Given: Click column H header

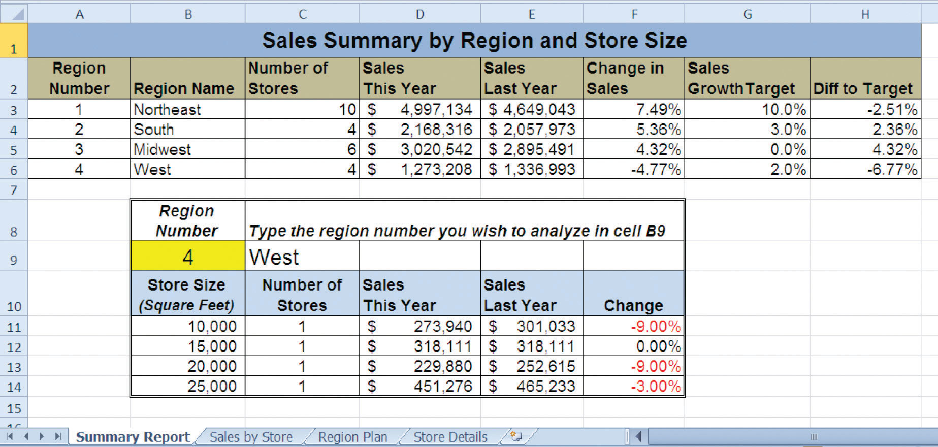Looking at the screenshot, I should (865, 14).
